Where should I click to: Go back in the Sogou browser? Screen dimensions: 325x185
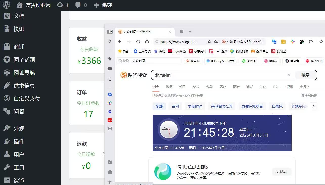(x=120, y=42)
